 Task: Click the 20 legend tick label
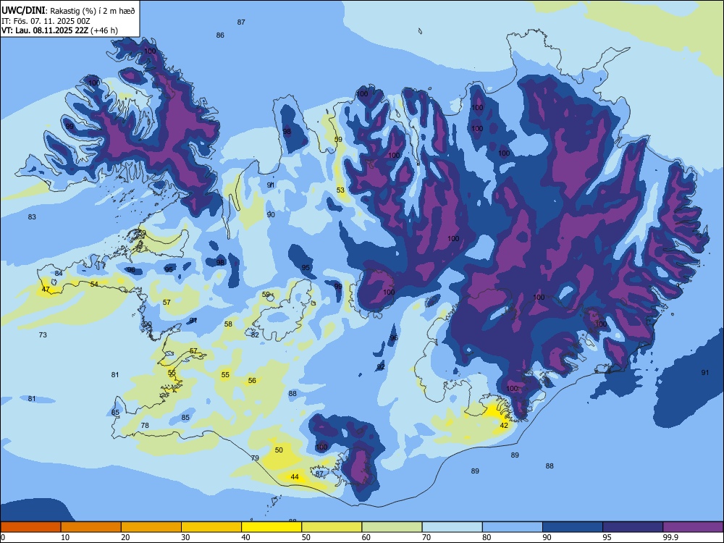pyautogui.click(x=125, y=537)
